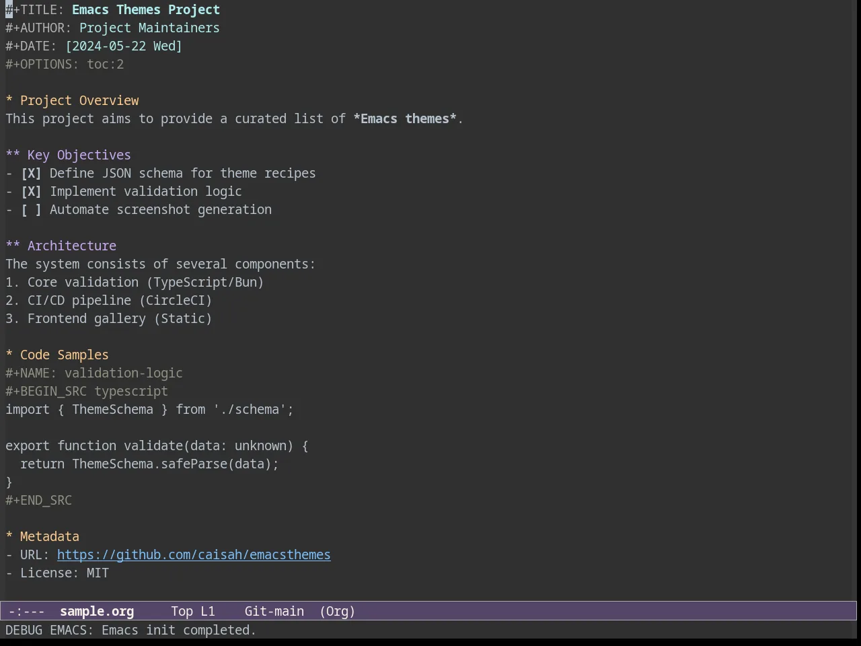The image size is (861, 646).
Task: Click the sample.org buffer name in mode line
Action: [97, 612]
